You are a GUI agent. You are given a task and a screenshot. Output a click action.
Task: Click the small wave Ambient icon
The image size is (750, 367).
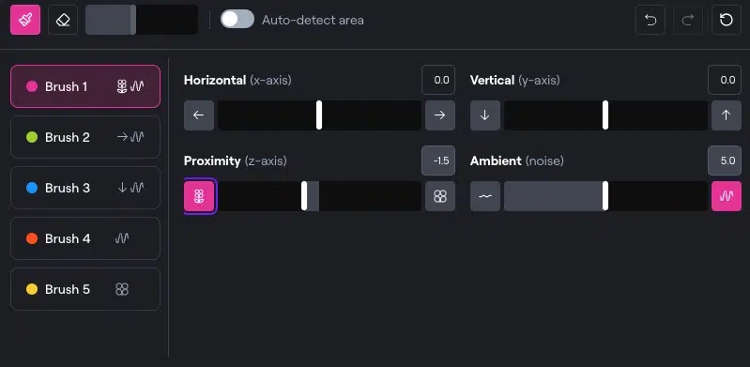coord(485,196)
